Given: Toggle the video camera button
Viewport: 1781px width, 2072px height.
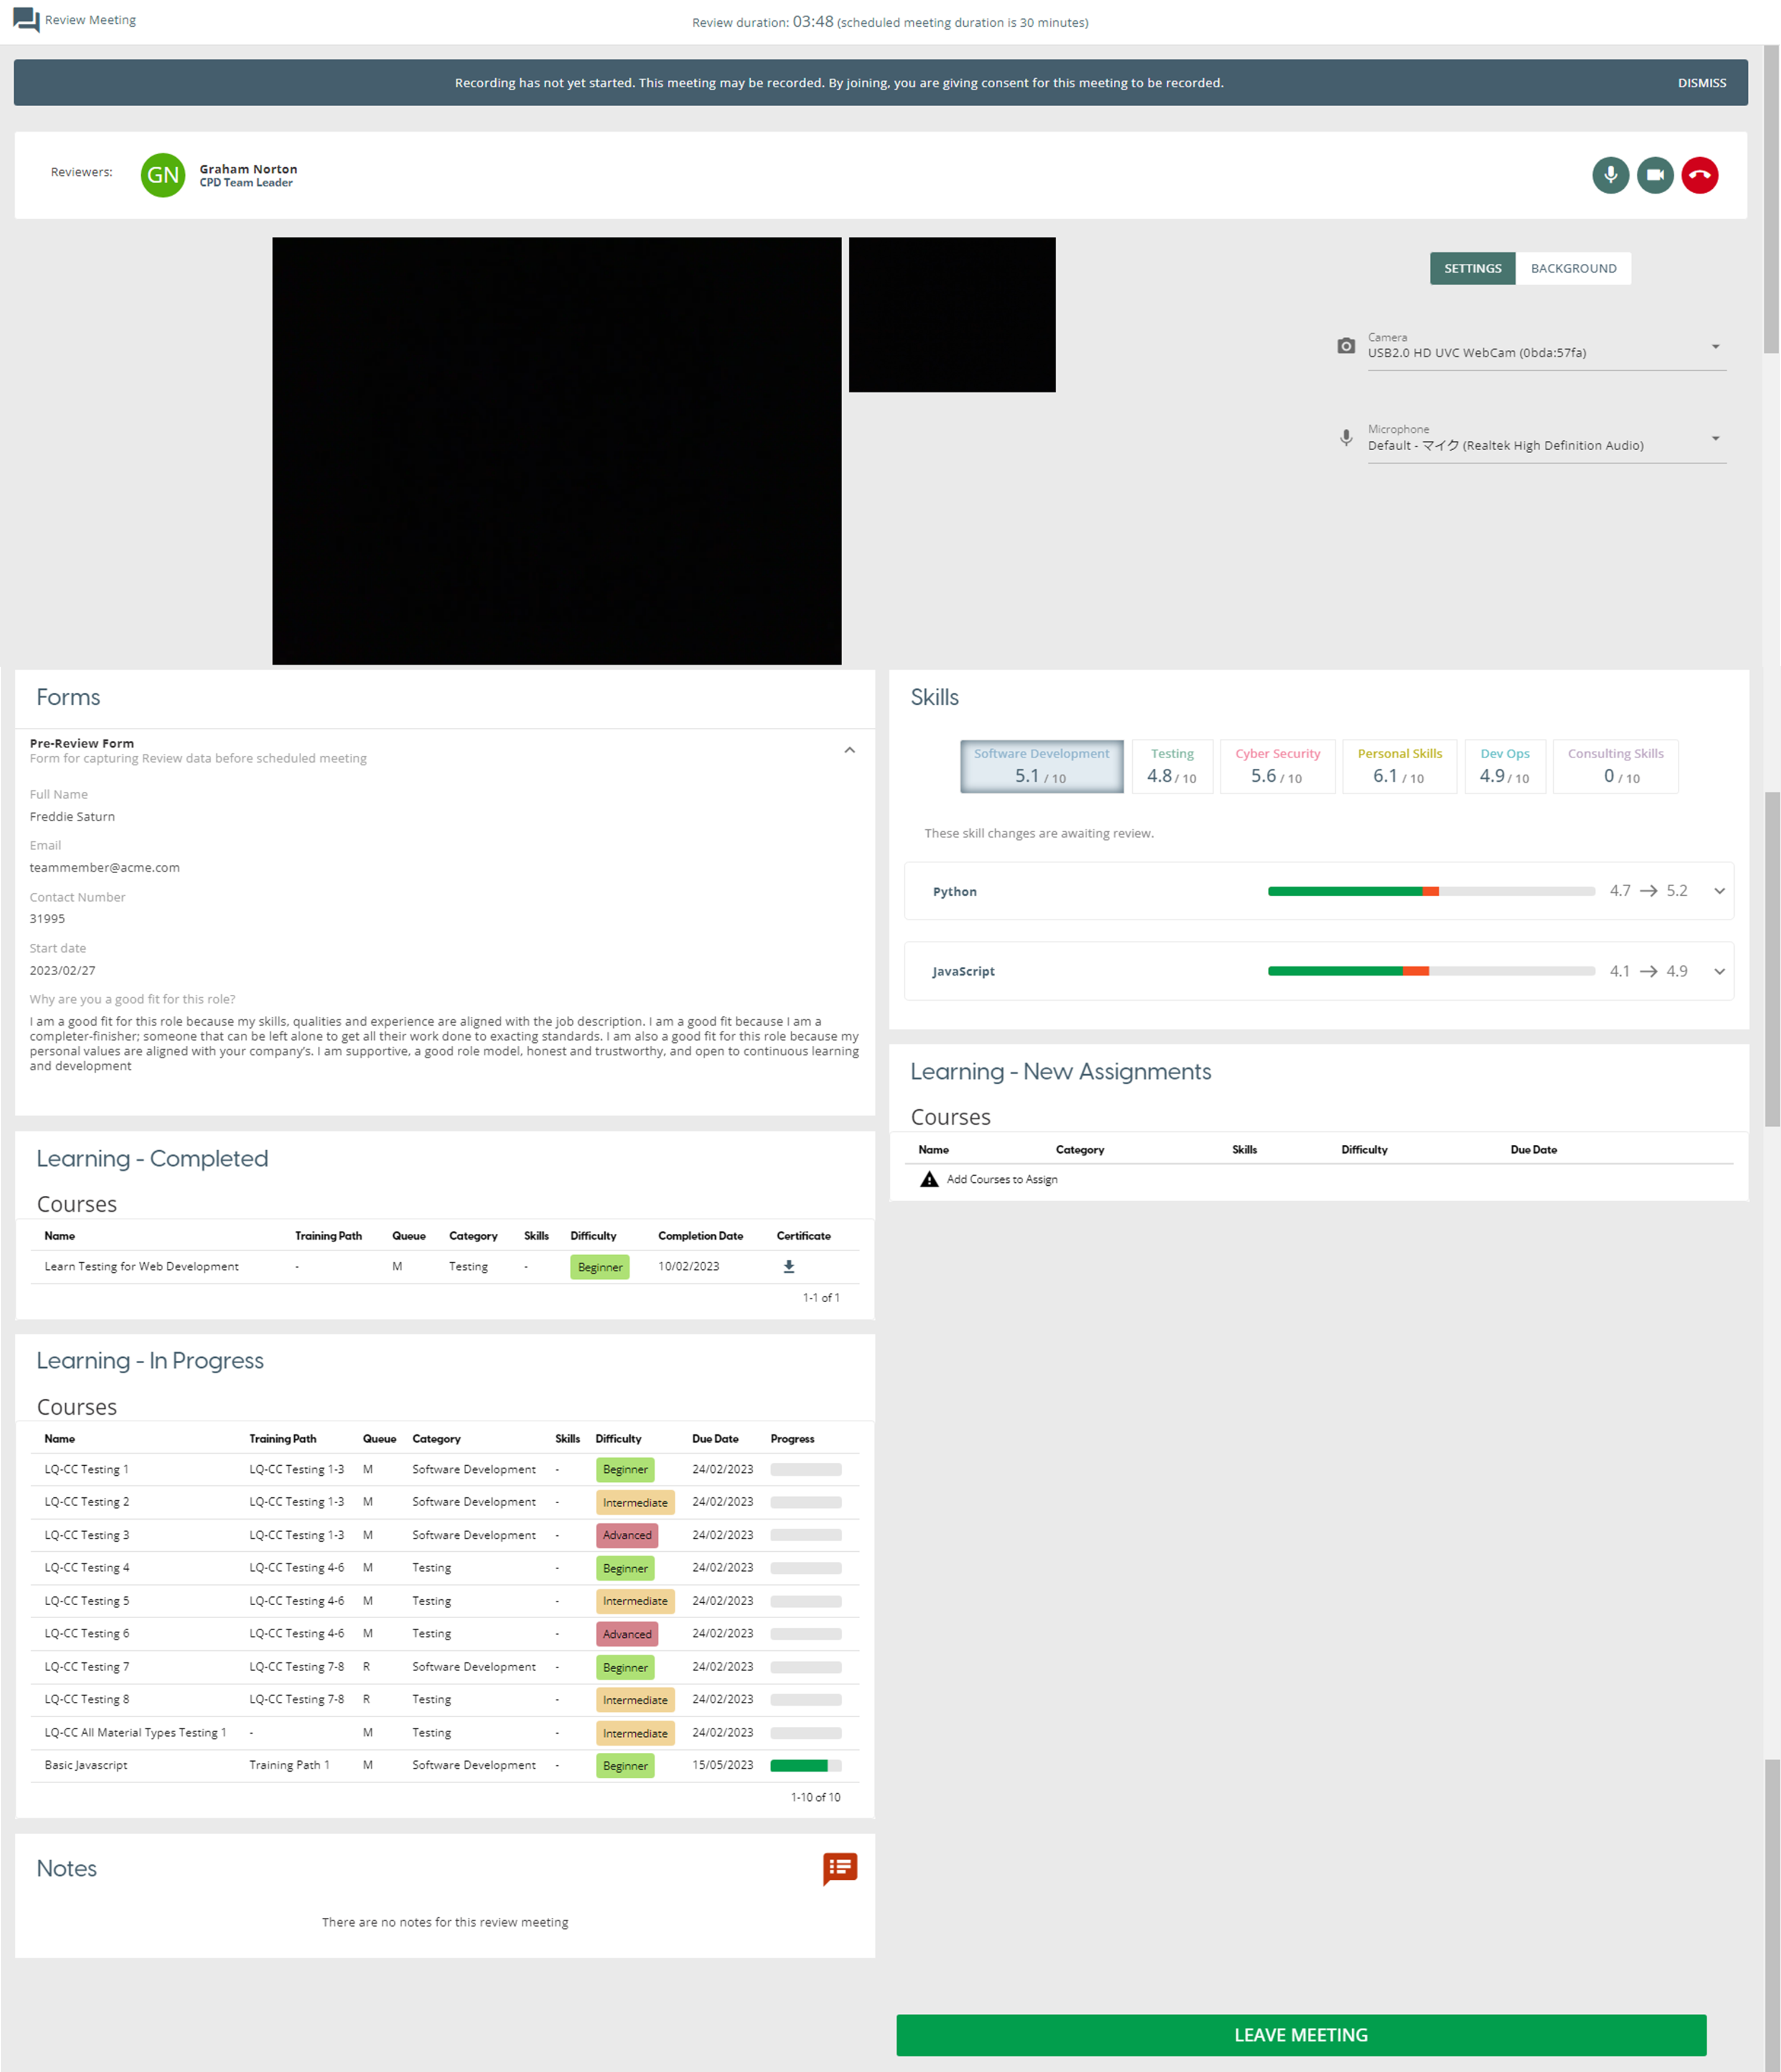Looking at the screenshot, I should tap(1655, 175).
